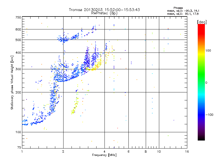The image size is (220, 165).
Task: Click the x-axis tick label '6'
Action: pos(128,152)
